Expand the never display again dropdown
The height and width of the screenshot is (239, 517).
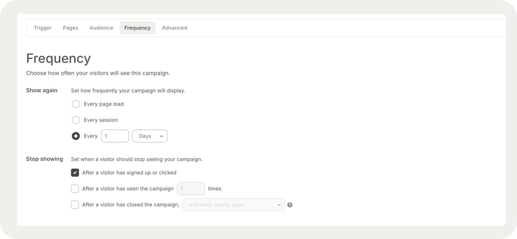(x=234, y=205)
